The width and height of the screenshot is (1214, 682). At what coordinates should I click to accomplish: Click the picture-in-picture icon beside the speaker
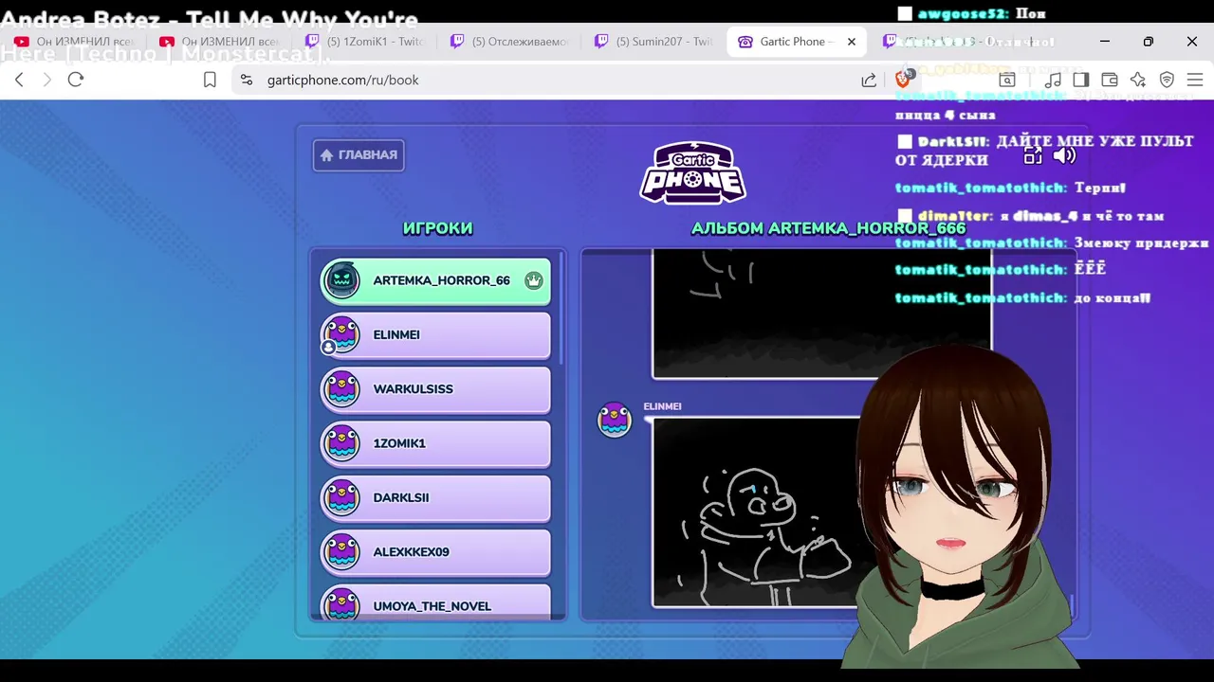[1033, 155]
